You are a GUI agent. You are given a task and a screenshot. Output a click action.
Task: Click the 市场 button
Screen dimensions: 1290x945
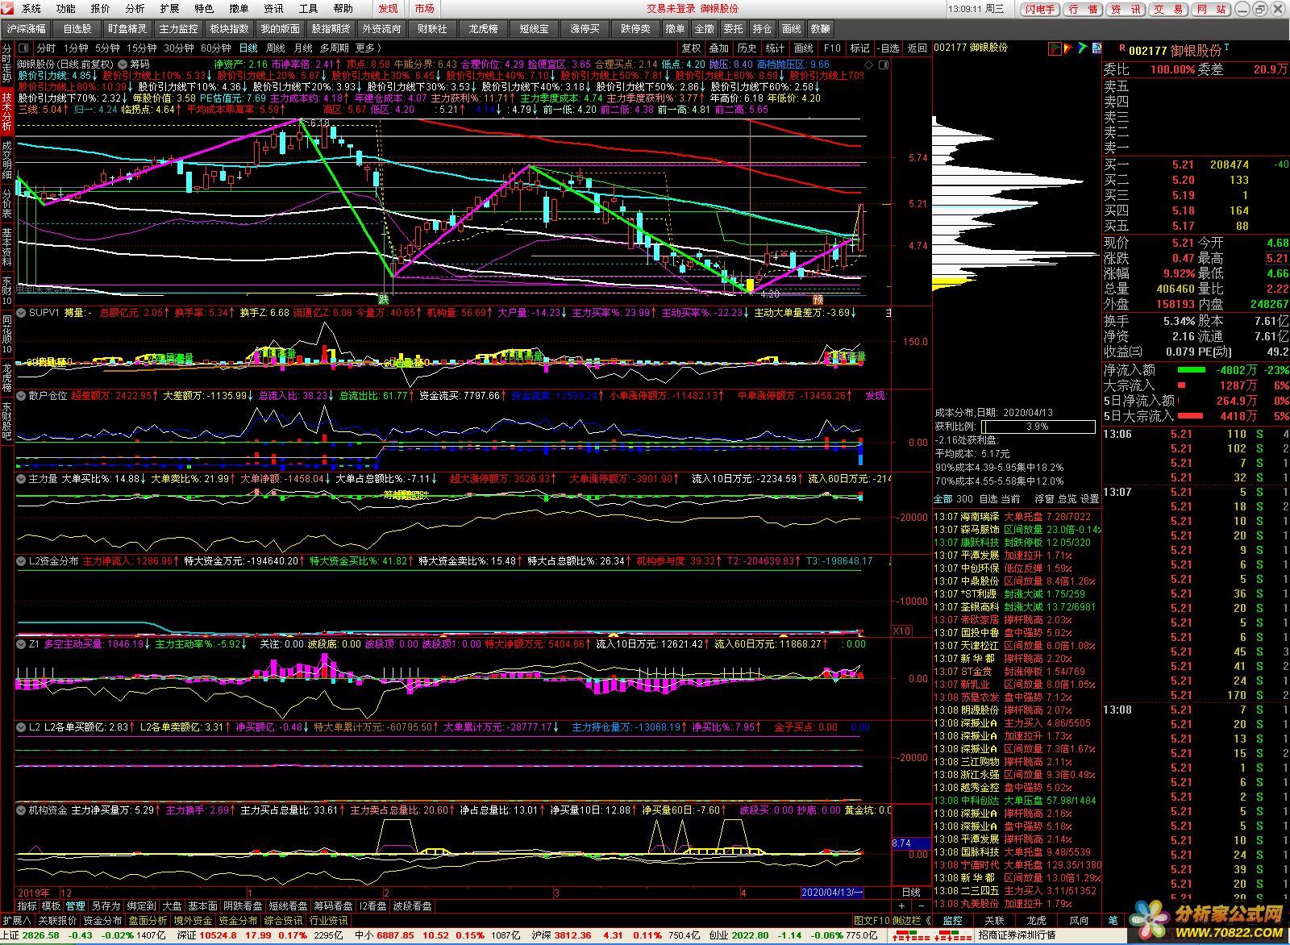point(424,8)
